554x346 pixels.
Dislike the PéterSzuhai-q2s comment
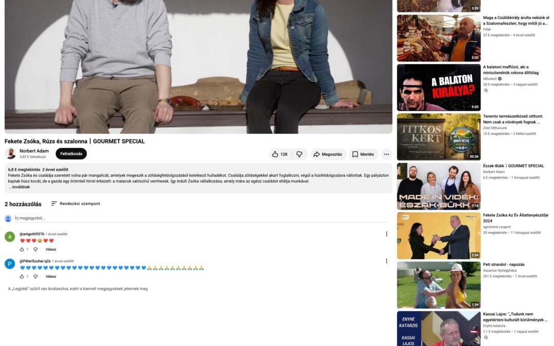click(x=35, y=276)
